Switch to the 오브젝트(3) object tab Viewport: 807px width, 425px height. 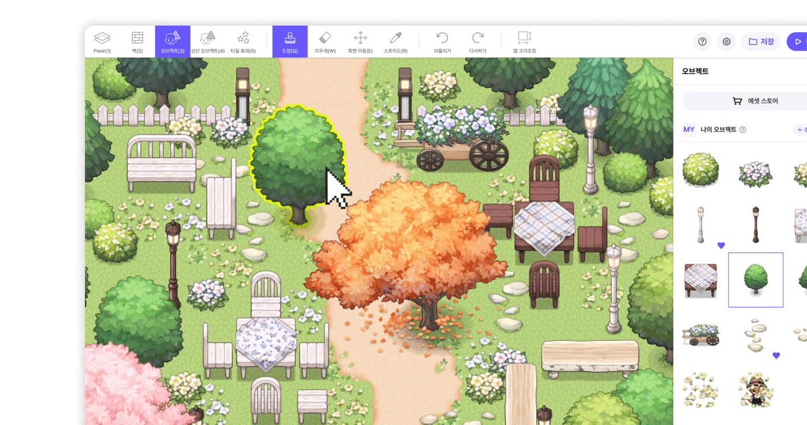(x=173, y=42)
